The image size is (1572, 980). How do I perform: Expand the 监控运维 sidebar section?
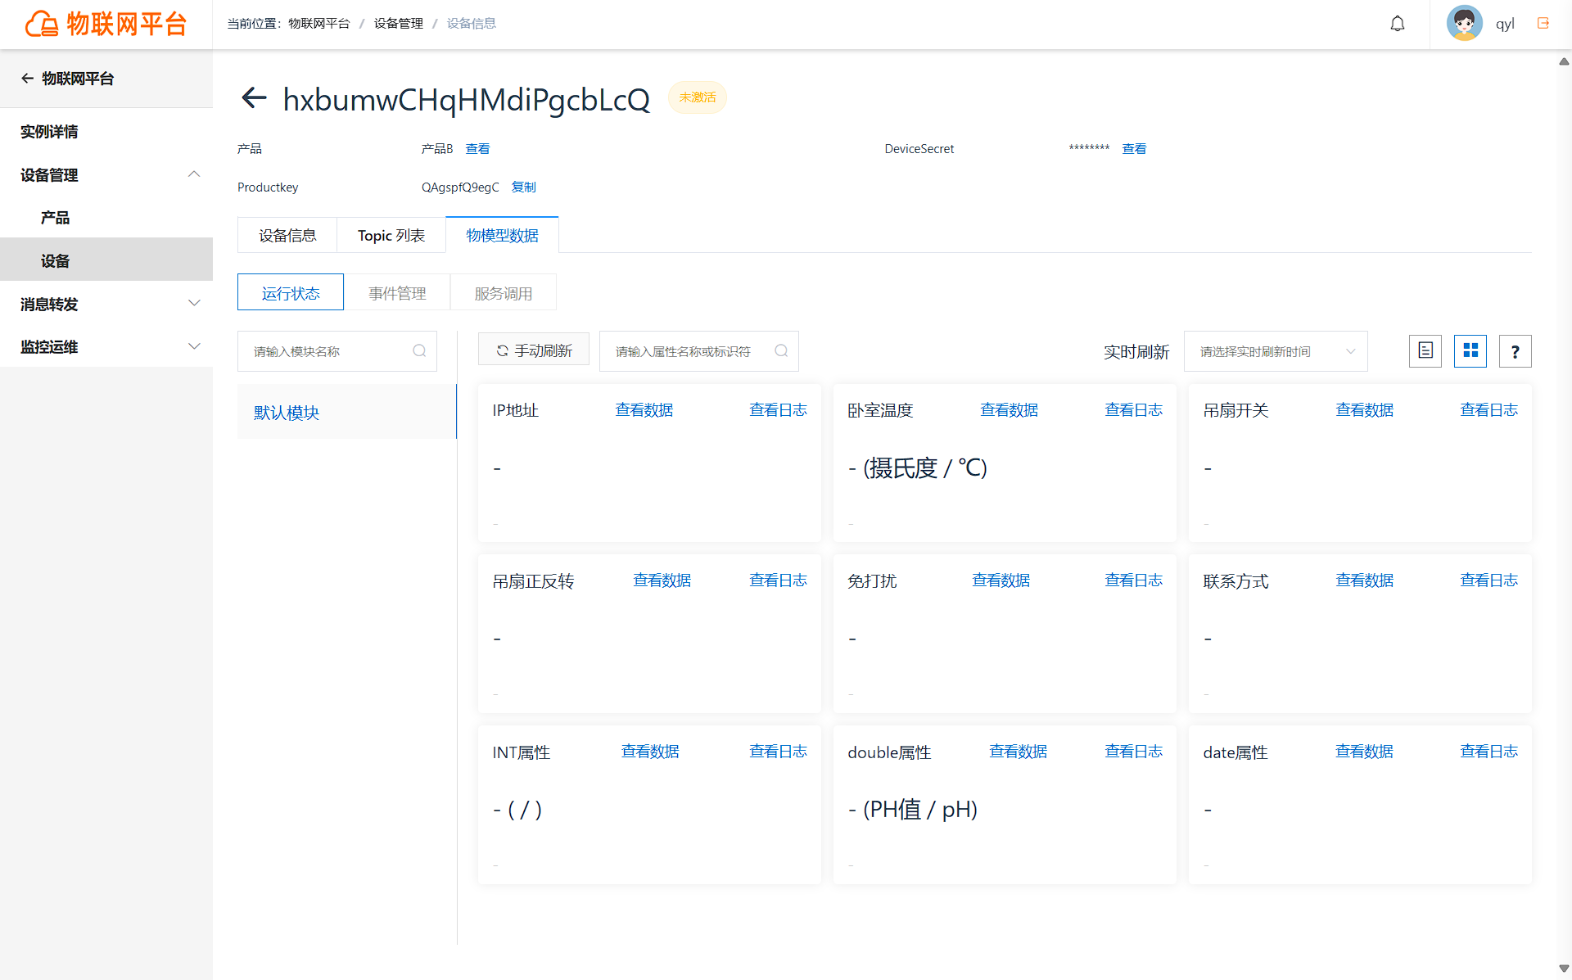[194, 346]
